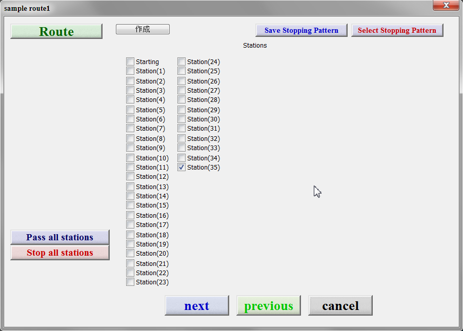Click the green Route button
463x331 pixels.
coord(56,31)
